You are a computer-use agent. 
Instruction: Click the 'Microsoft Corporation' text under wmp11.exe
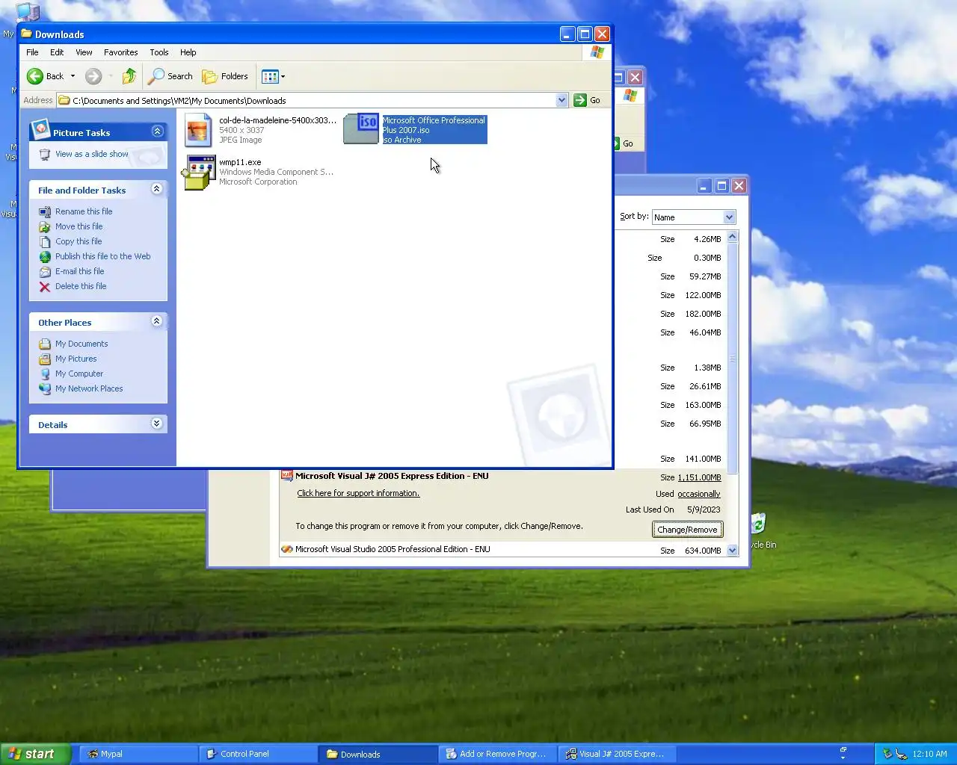258,182
